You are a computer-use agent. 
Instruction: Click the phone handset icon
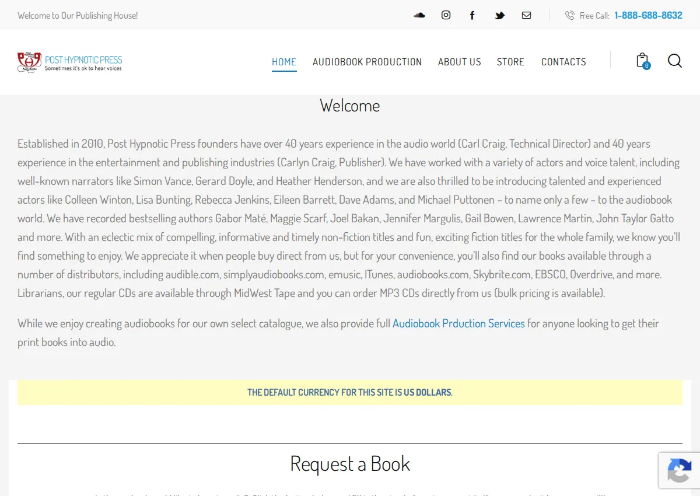[569, 15]
